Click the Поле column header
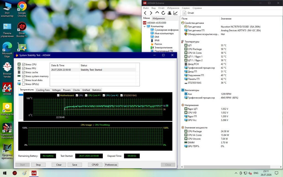Screen dimensions: 283x177 tap(200, 19)
